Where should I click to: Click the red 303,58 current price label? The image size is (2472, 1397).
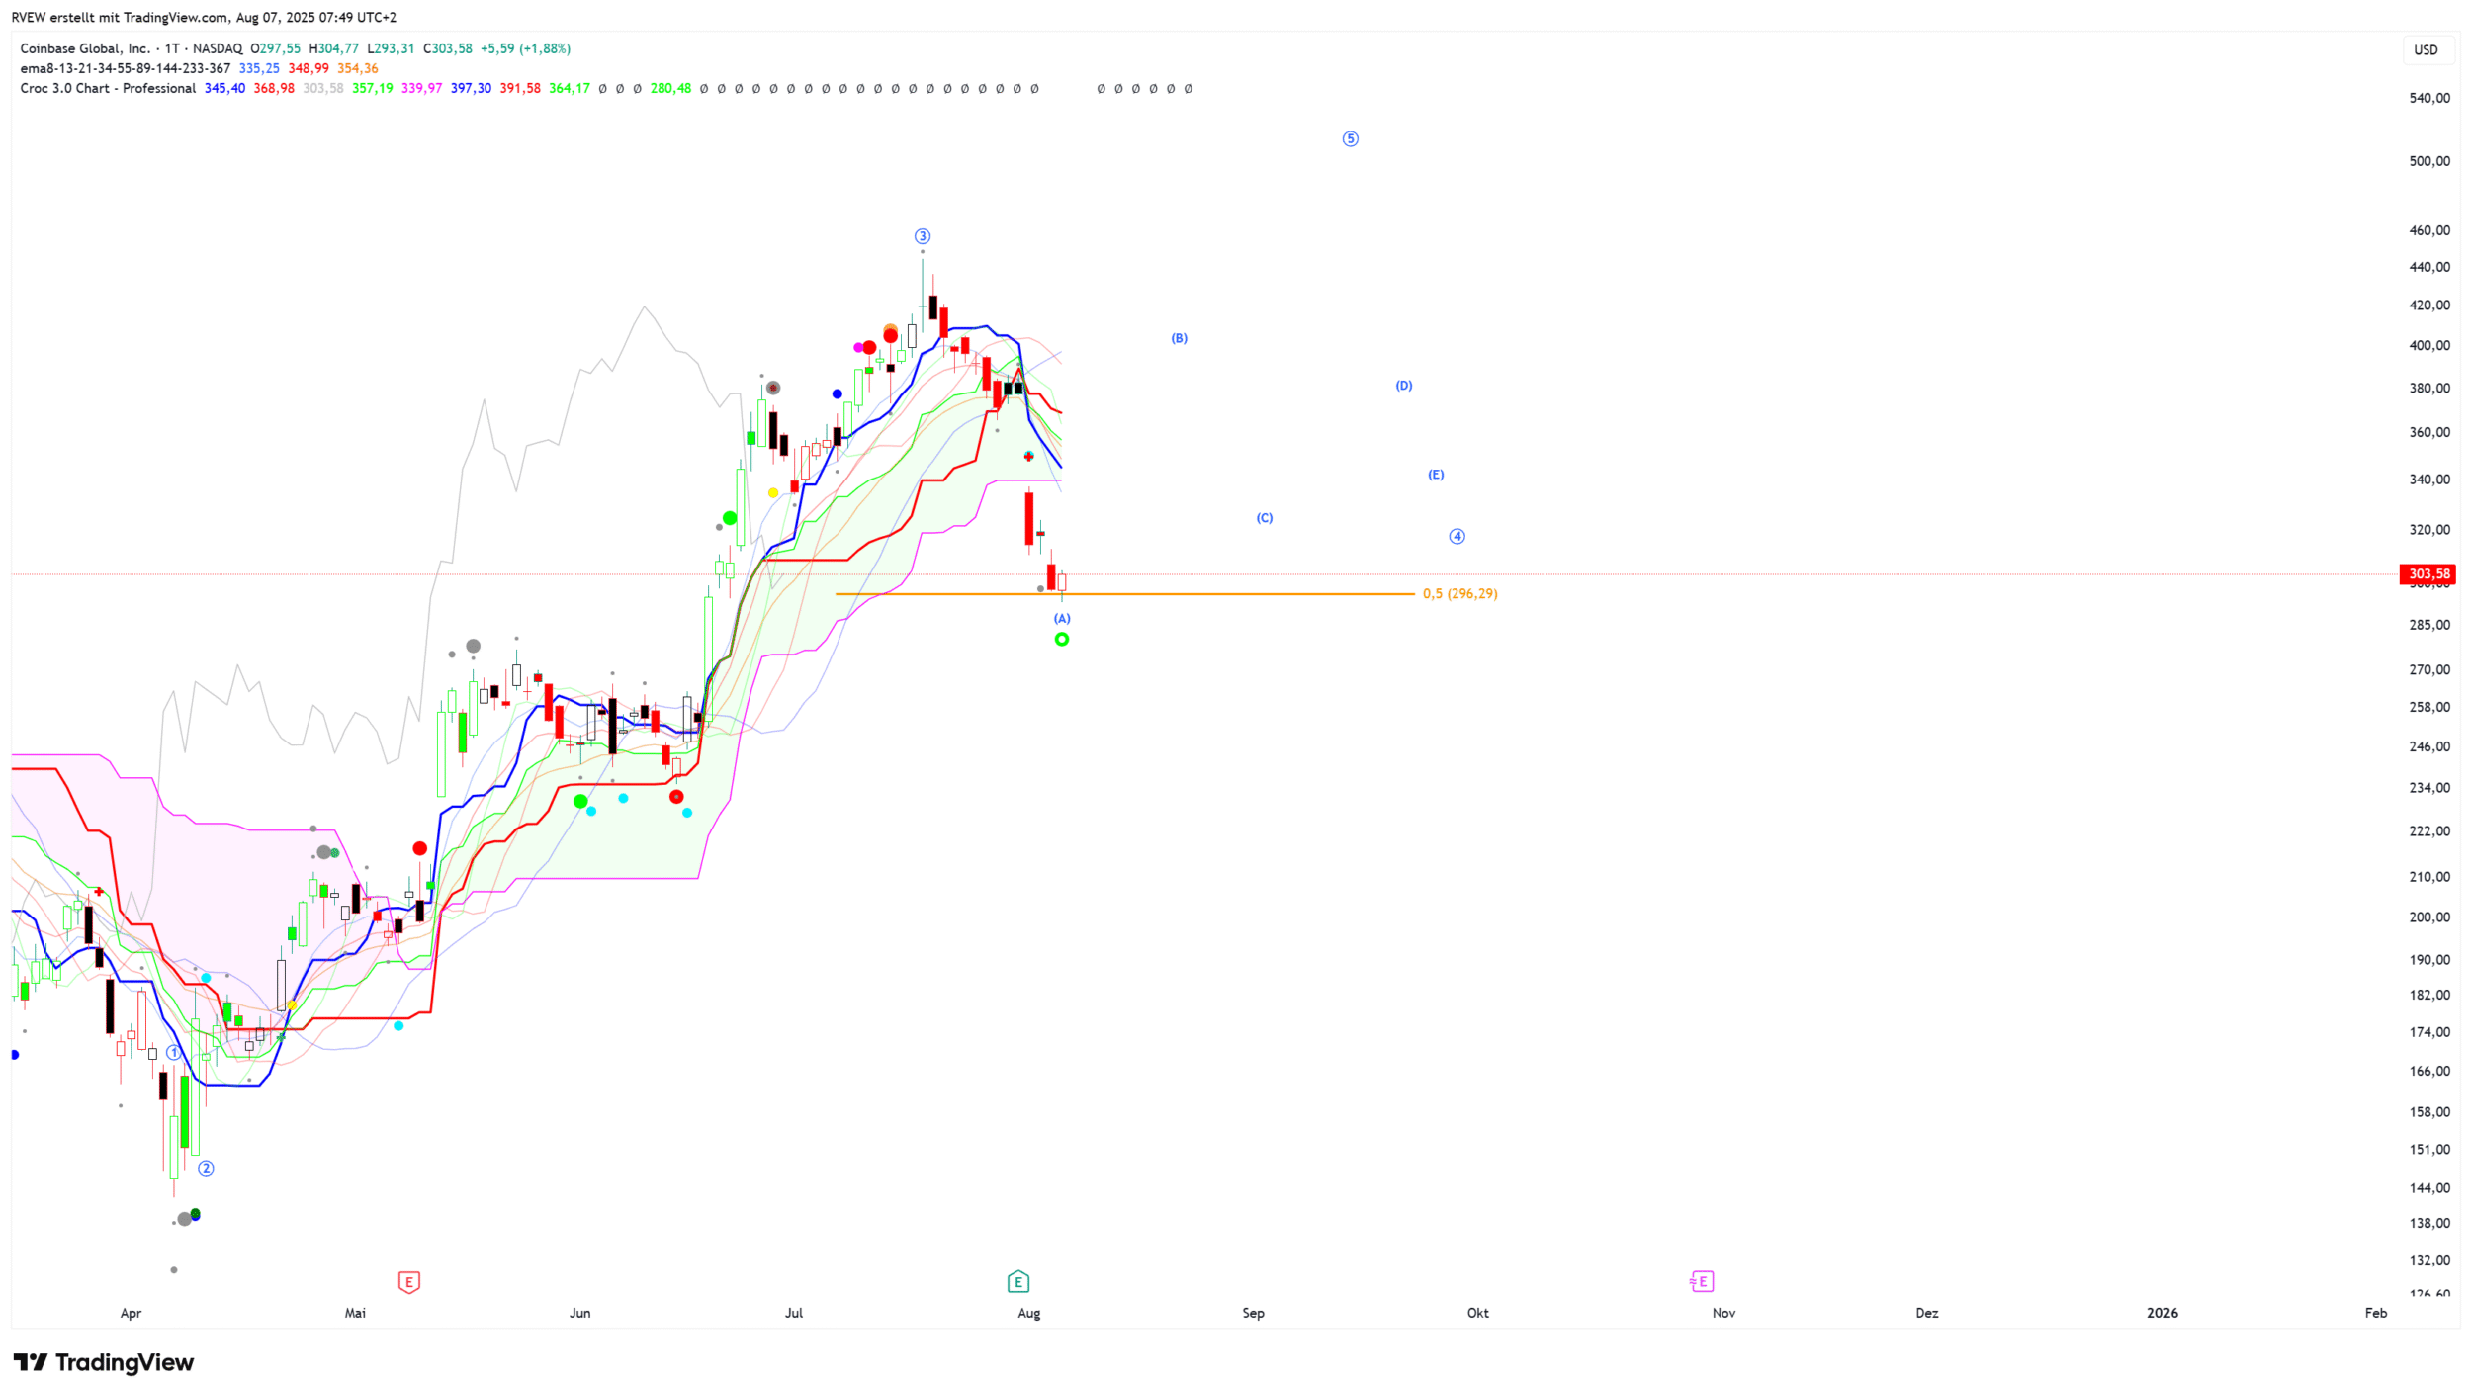pyautogui.click(x=2428, y=574)
